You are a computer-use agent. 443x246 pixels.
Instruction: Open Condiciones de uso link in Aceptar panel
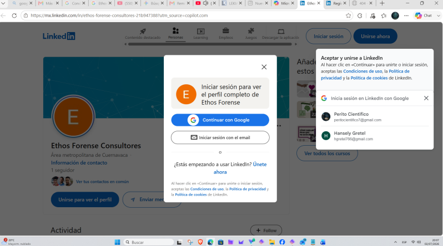click(x=363, y=71)
